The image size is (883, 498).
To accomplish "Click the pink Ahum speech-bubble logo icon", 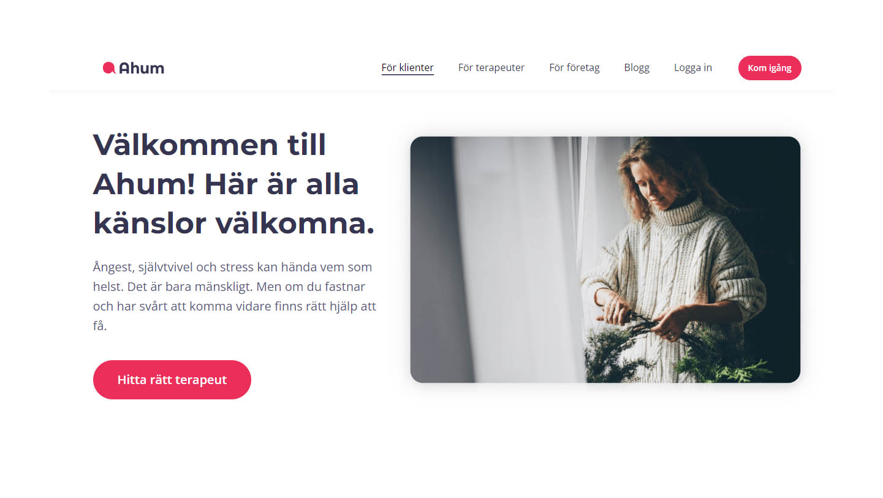I will 109,68.
